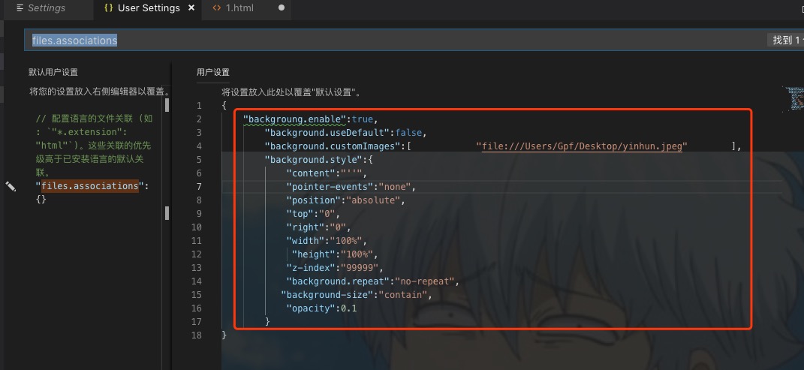Click the 默认用户设置 pane header
The image size is (804, 370).
pyautogui.click(x=53, y=72)
